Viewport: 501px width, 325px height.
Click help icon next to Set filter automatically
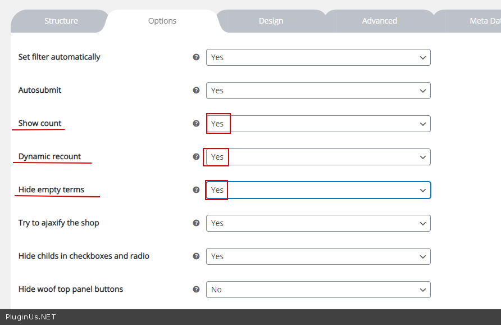(196, 57)
